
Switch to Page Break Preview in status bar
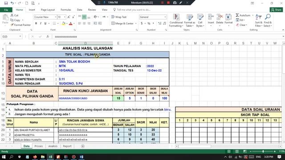pos(245,151)
